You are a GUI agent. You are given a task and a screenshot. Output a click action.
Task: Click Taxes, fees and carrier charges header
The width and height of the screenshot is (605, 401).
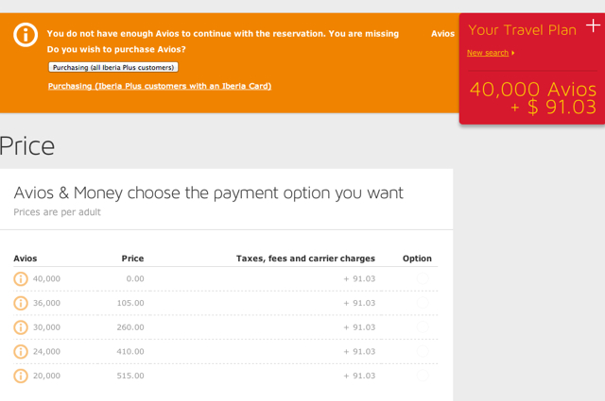pos(305,259)
